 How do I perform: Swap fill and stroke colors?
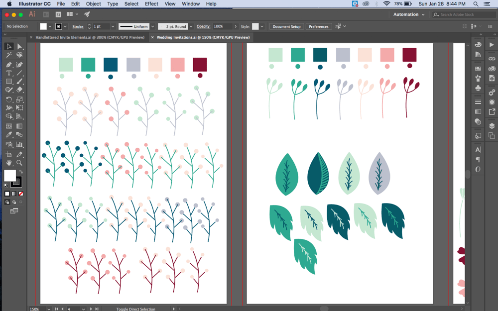(21, 172)
